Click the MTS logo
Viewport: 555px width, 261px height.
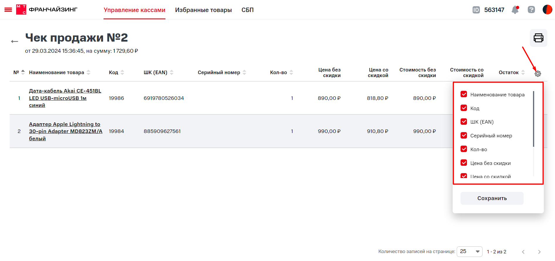[x=21, y=10]
